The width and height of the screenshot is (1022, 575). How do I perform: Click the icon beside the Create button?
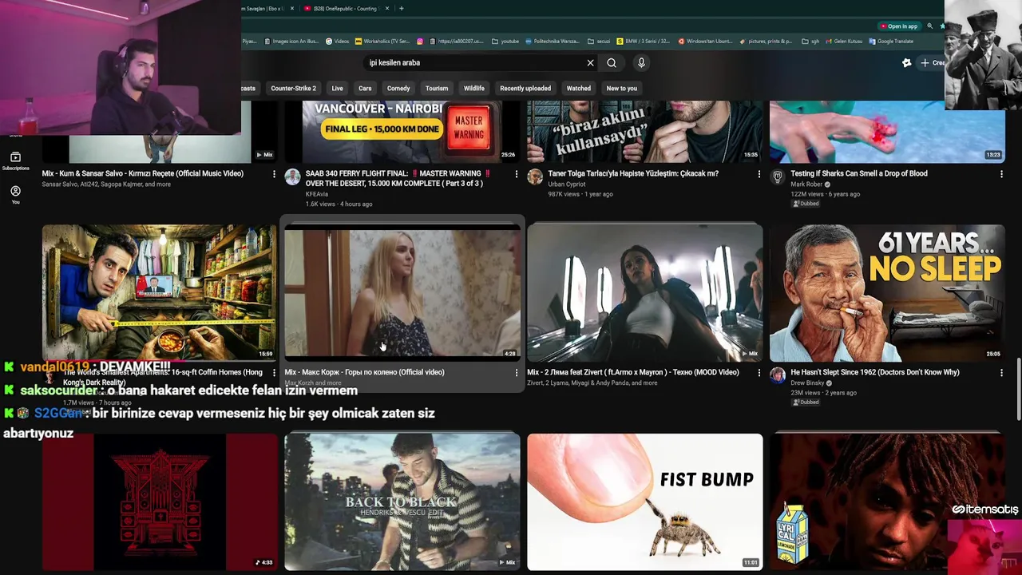click(x=906, y=63)
